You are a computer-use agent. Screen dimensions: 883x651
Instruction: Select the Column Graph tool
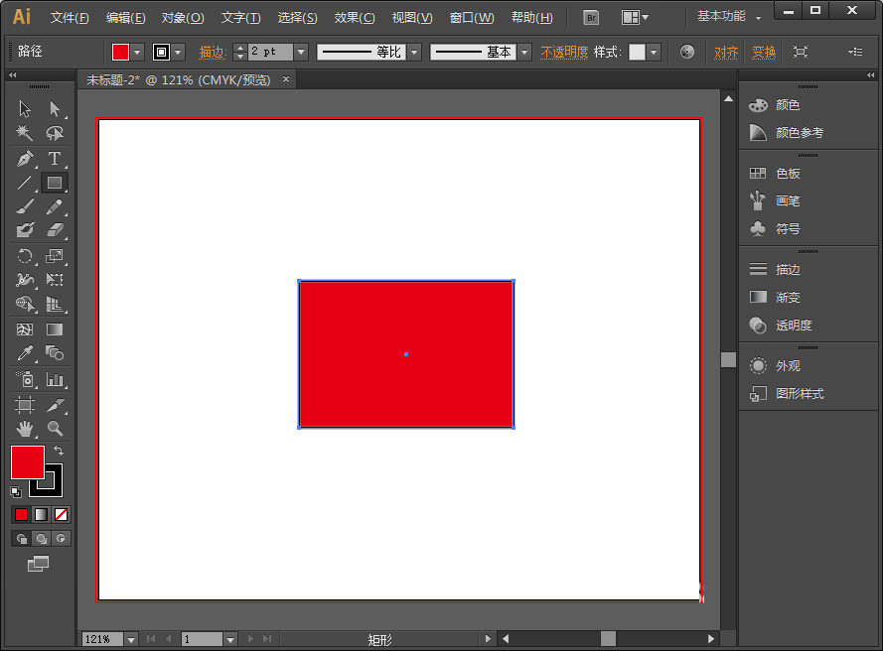pos(55,379)
